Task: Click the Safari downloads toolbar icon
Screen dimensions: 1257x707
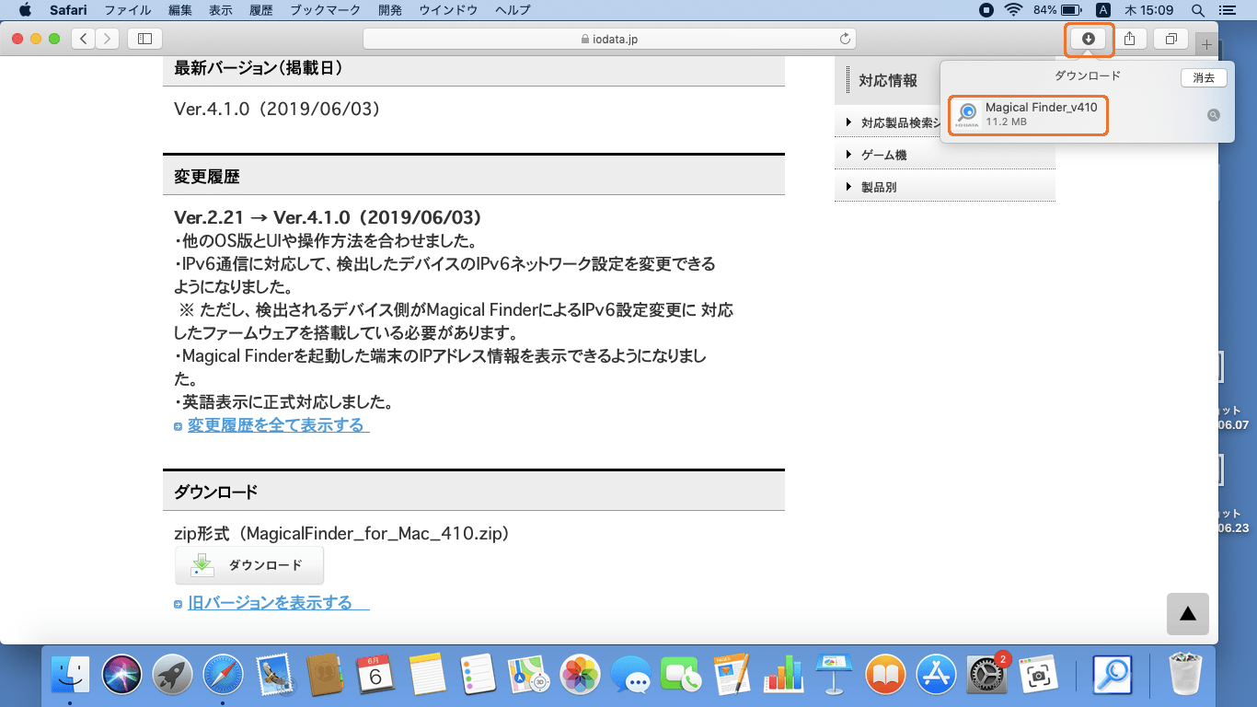Action: click(x=1089, y=39)
